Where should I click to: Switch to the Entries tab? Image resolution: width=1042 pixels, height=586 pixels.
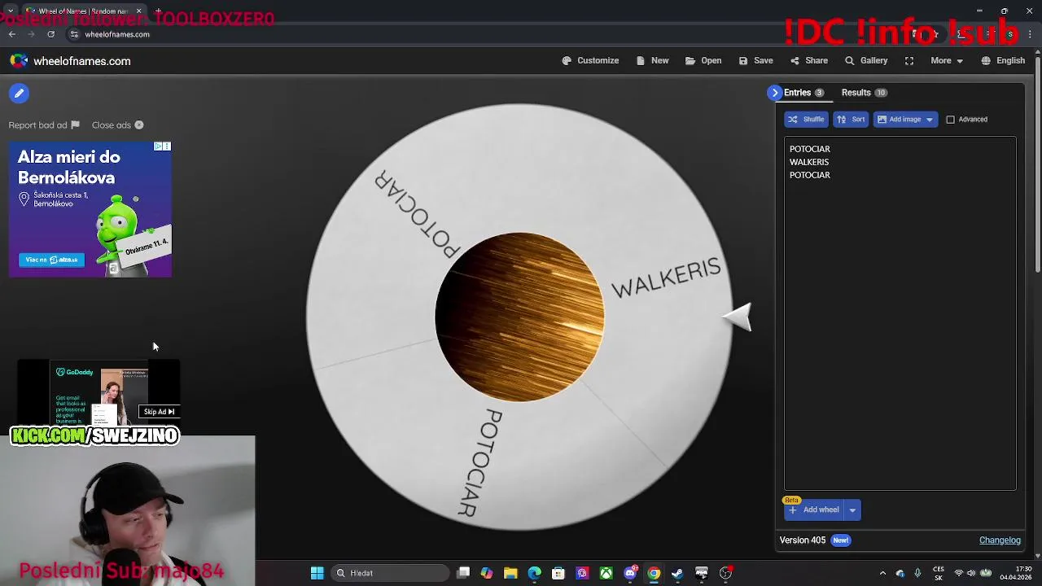coord(803,93)
